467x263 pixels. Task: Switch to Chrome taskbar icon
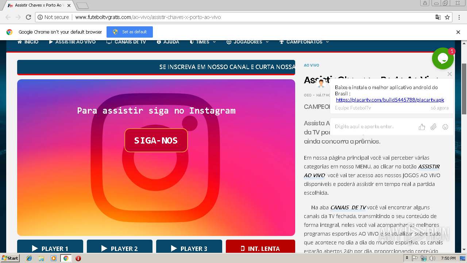click(x=66, y=258)
